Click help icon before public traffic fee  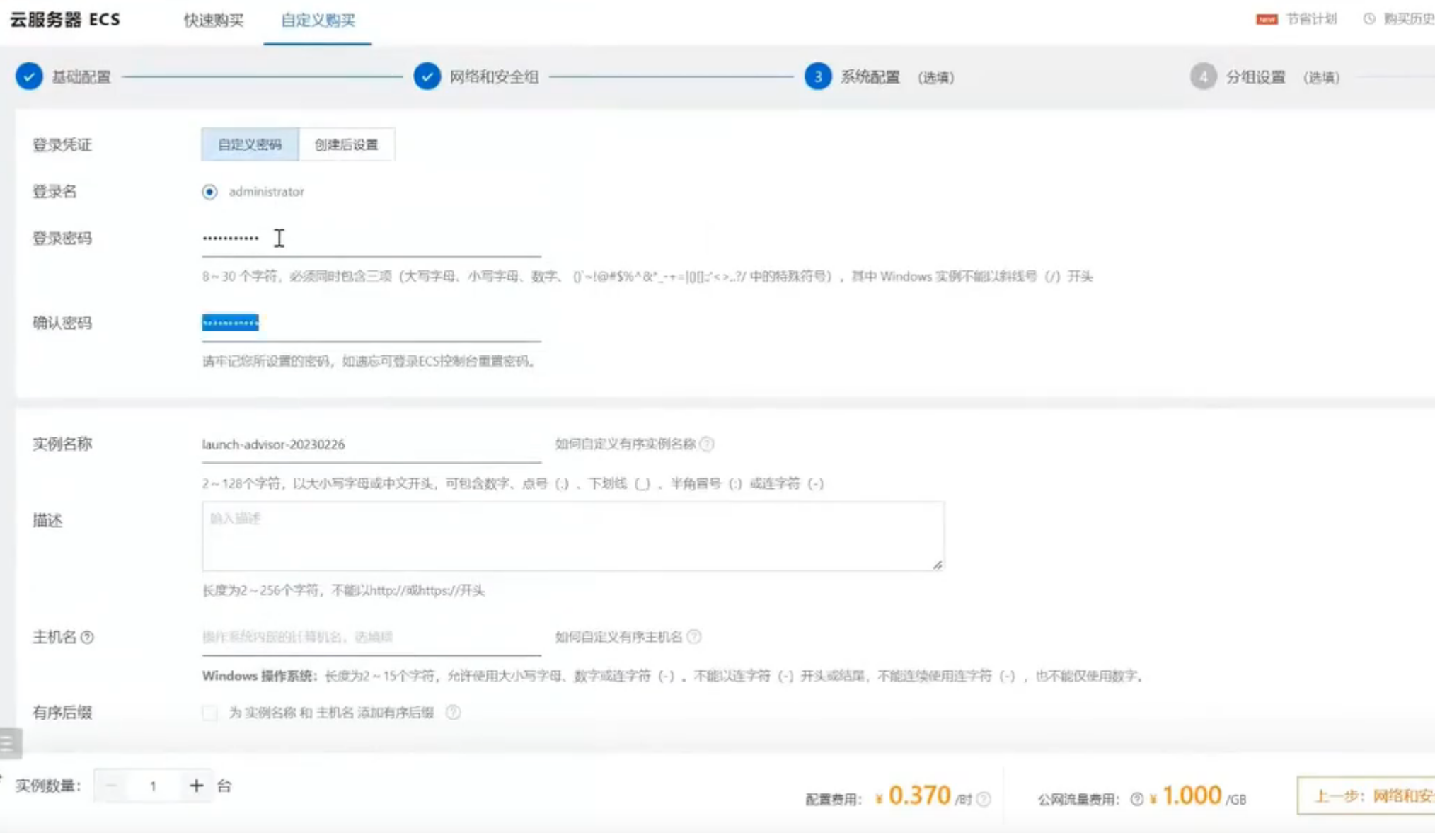click(1136, 799)
